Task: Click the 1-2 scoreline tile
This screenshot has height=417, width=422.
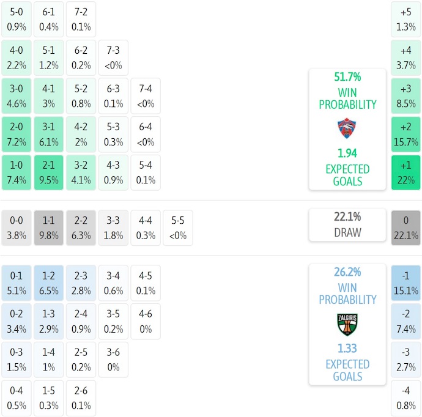Action: 48,283
